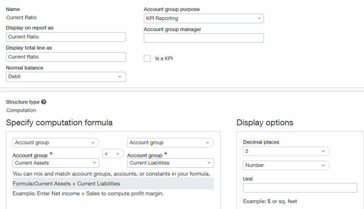Open the Number format dropdown
The image size is (364, 209).
tap(286, 165)
